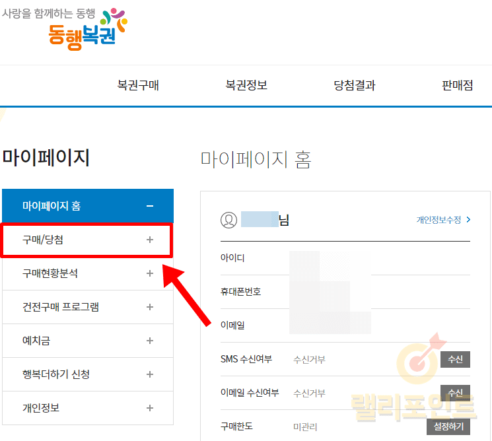This screenshot has width=492, height=441.
Task: Expand the 구매현황분석 plus icon
Action: pyautogui.click(x=150, y=273)
